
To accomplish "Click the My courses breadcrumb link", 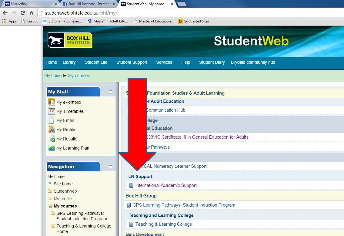I will (x=79, y=76).
